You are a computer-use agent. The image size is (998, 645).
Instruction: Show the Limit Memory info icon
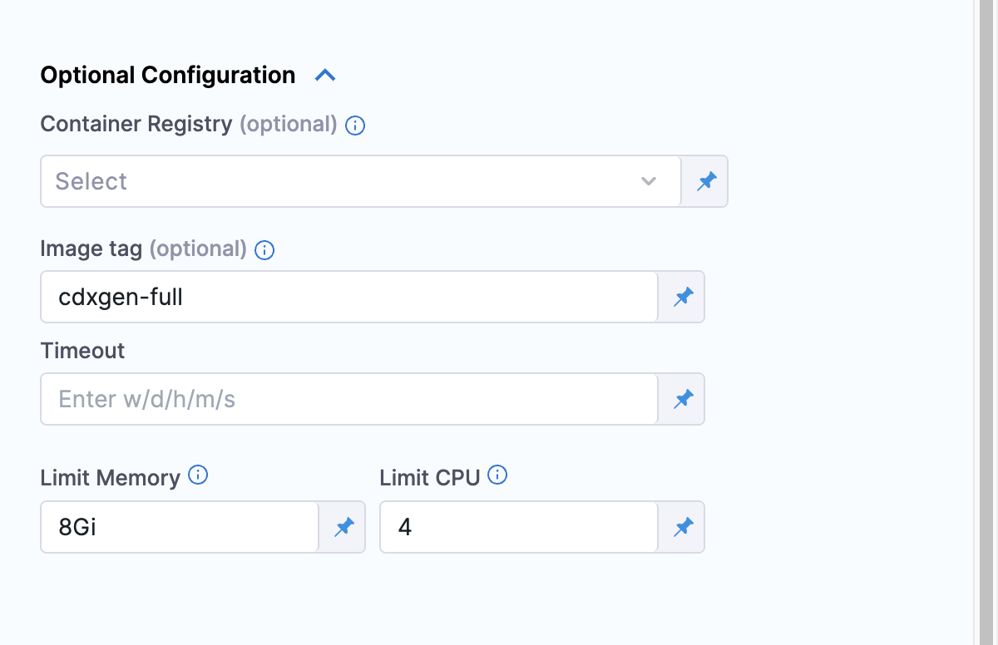pos(198,475)
